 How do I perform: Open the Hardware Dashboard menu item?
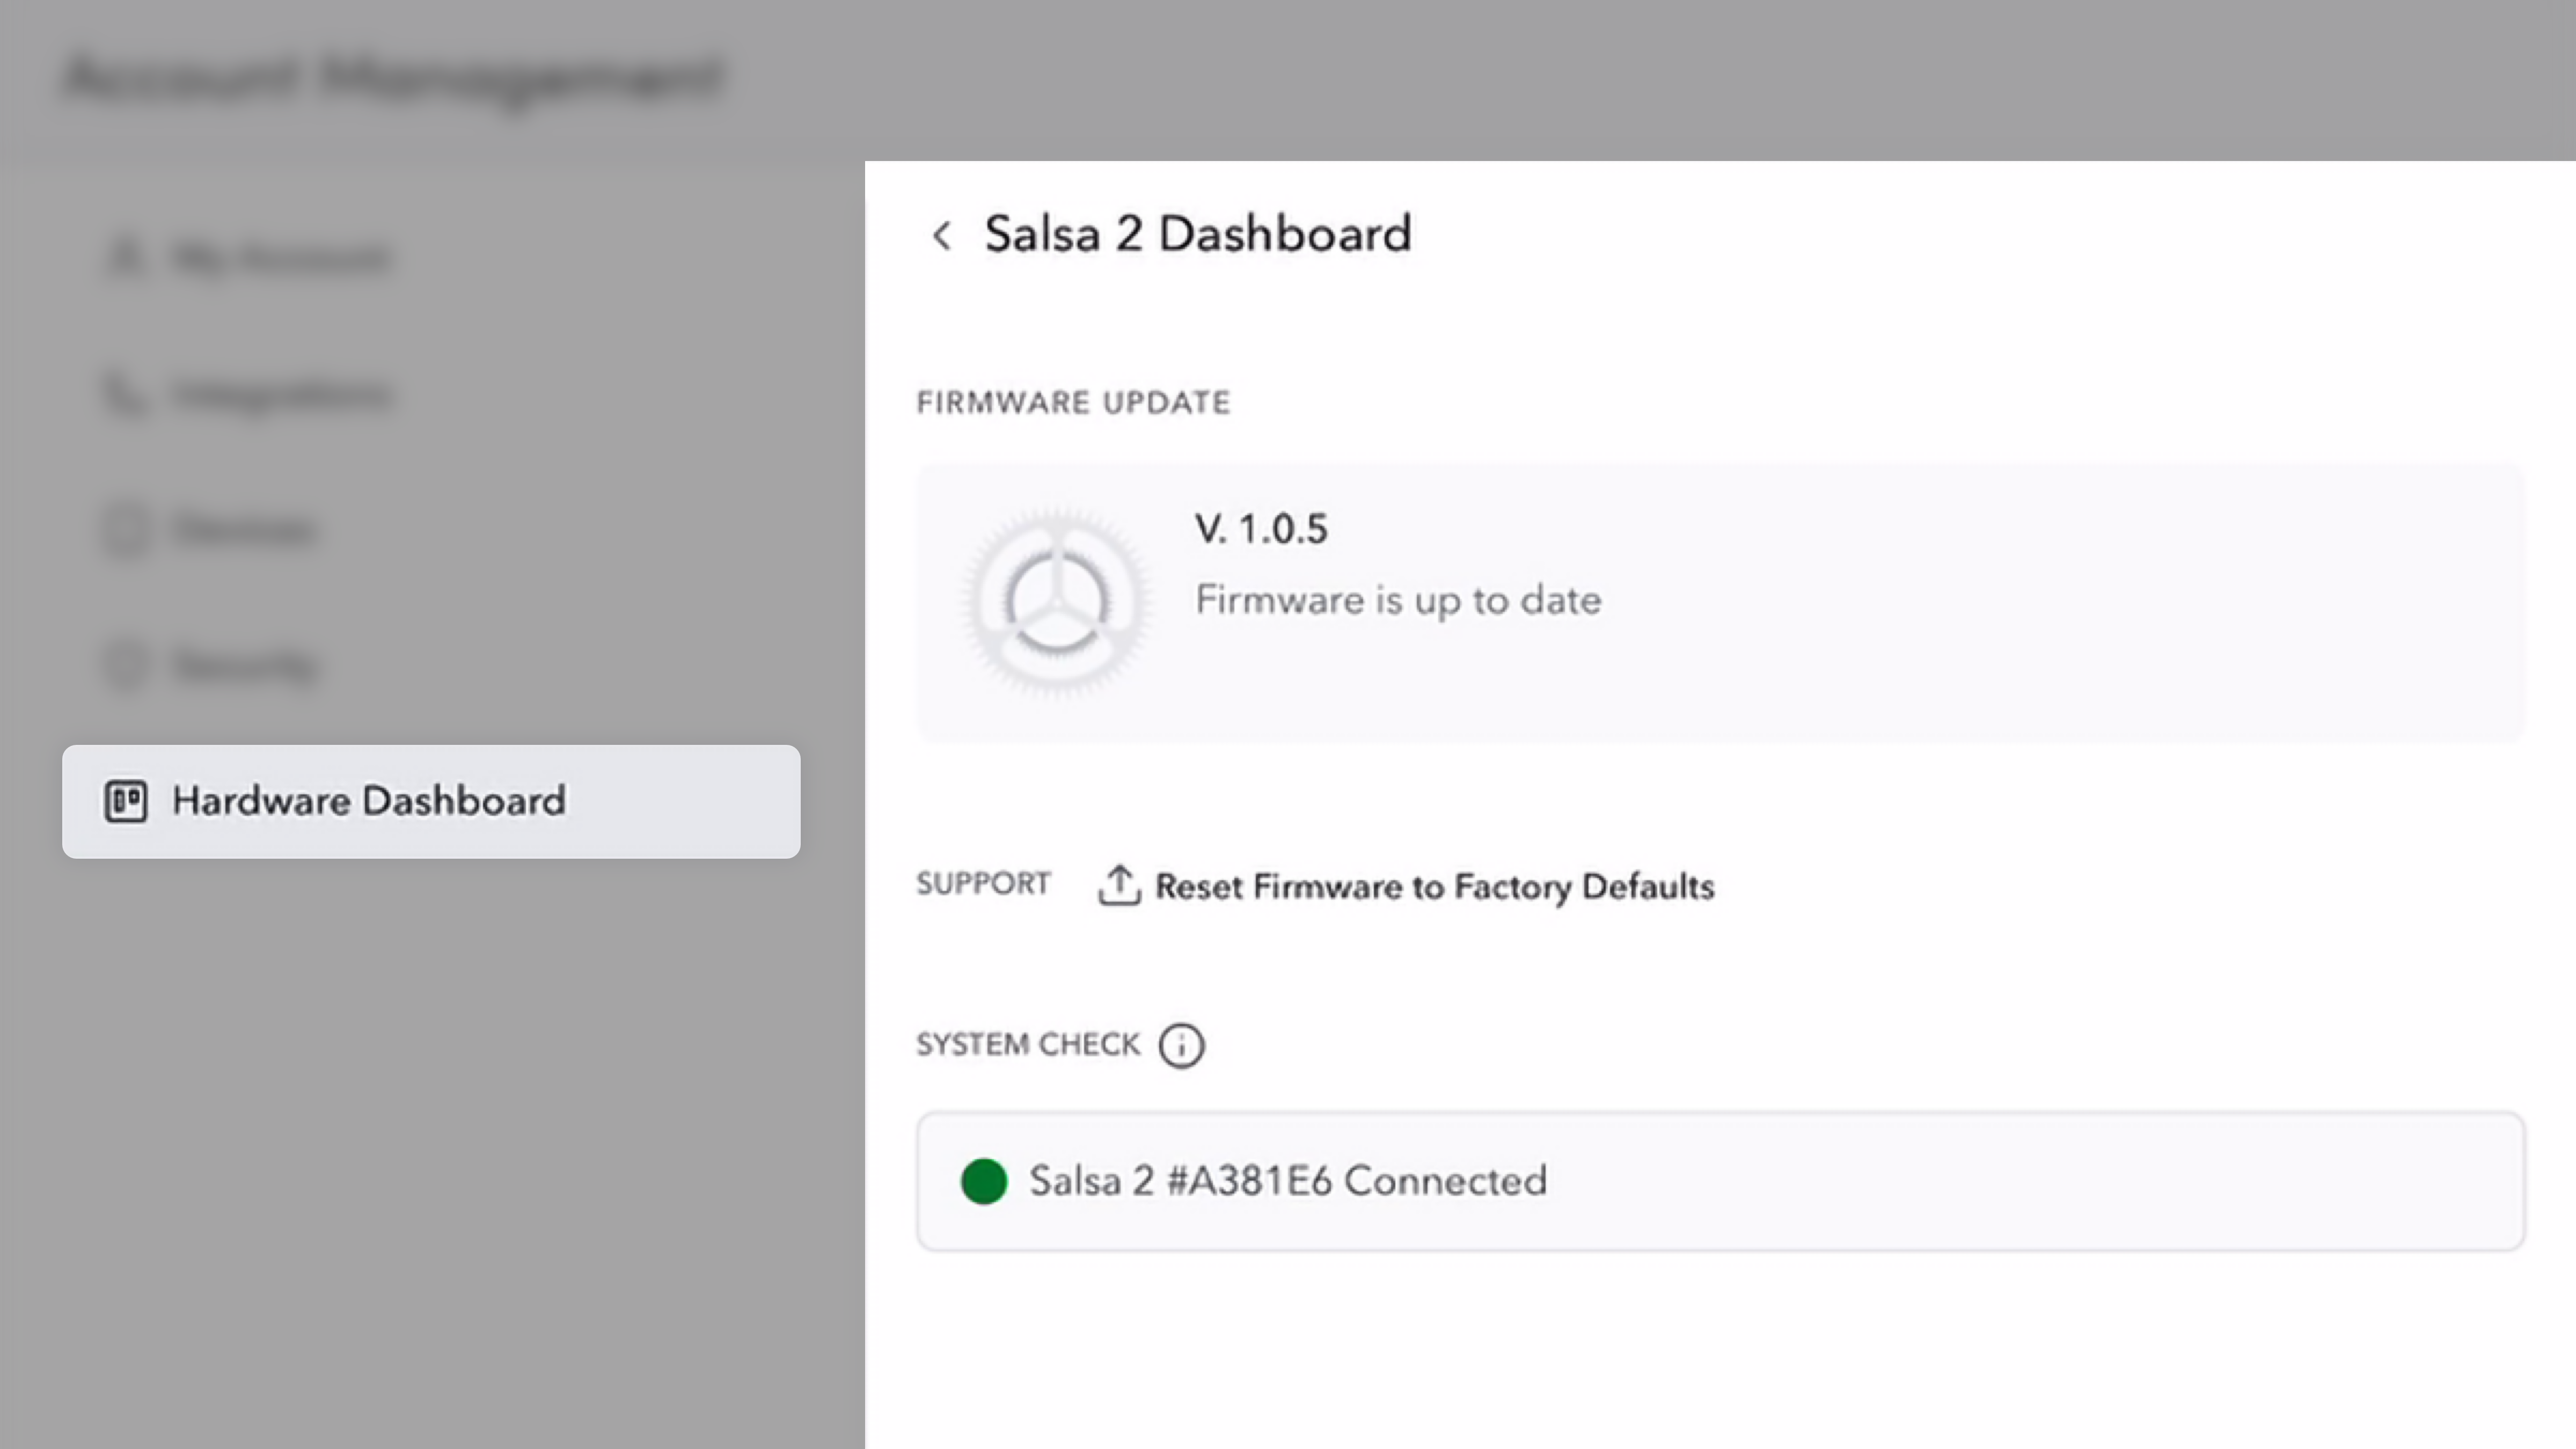click(431, 801)
